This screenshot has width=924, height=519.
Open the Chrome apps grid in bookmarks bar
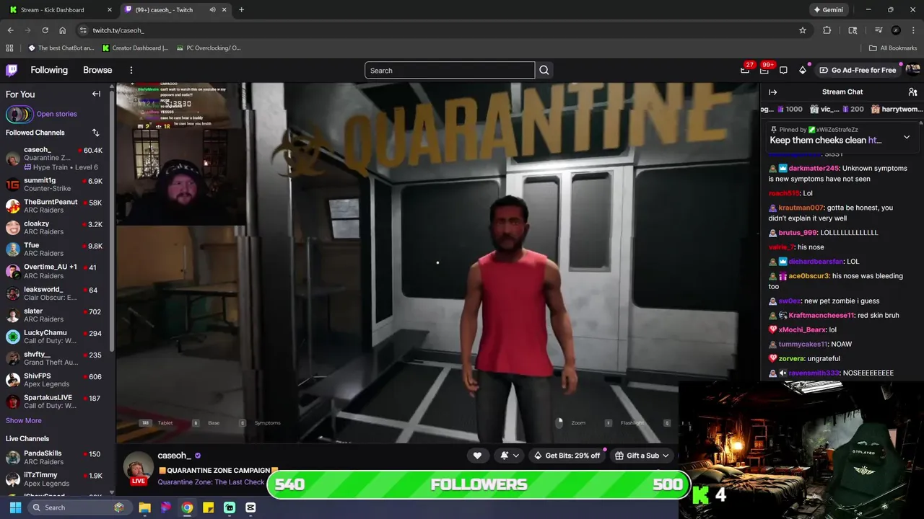pos(9,48)
